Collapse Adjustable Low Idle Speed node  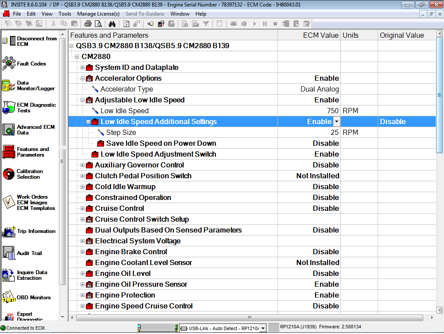coord(82,100)
